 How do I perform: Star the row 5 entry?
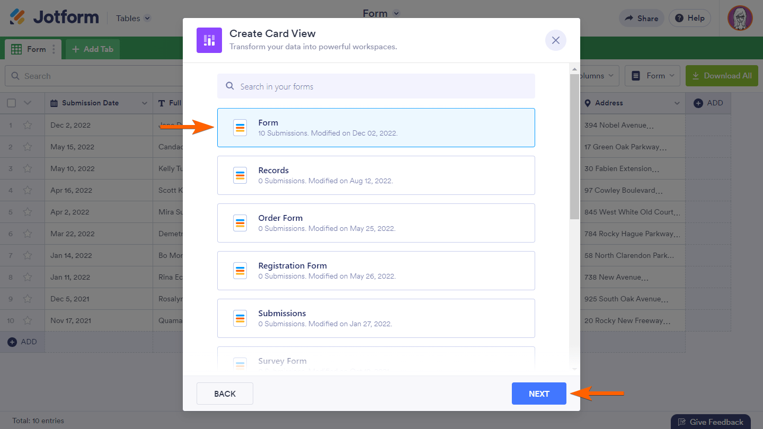[28, 212]
